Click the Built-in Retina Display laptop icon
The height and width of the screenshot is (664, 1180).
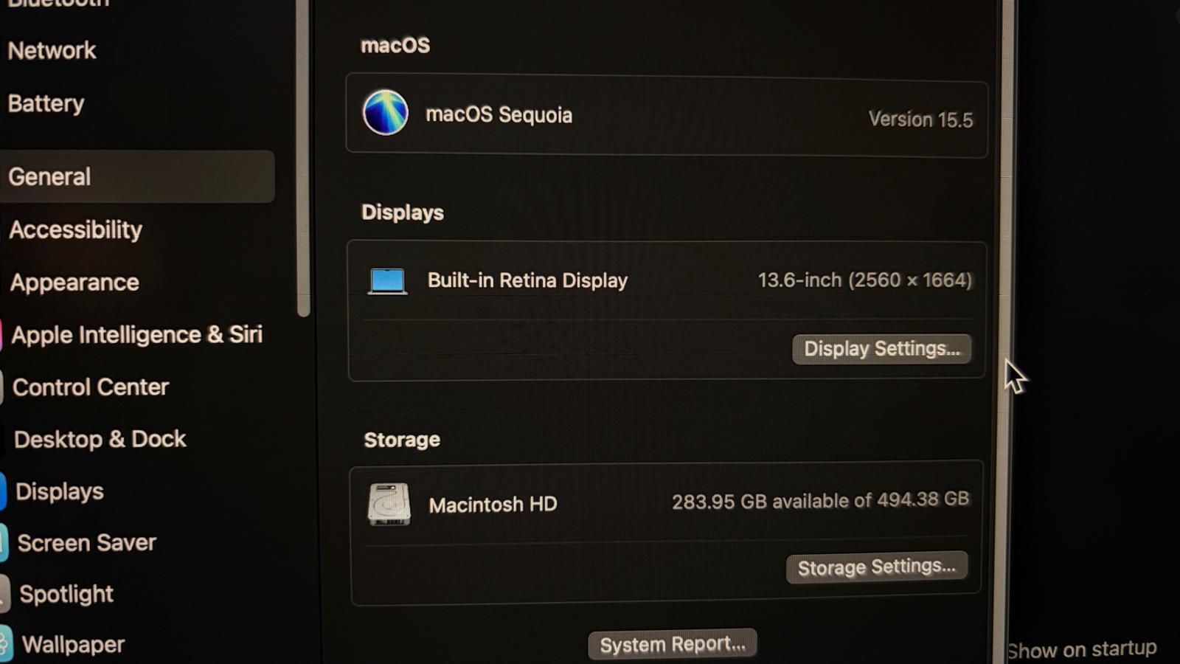[x=387, y=281]
